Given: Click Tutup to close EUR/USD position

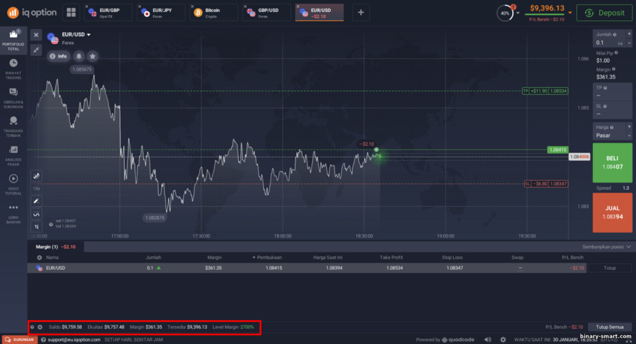Looking at the screenshot, I should (609, 268).
